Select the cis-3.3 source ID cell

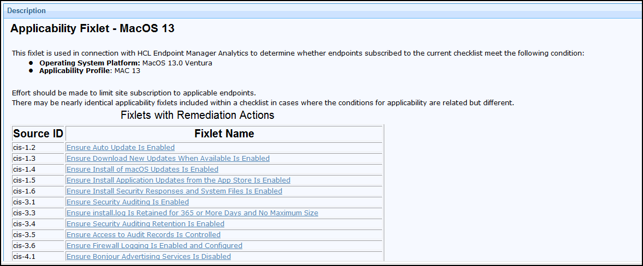pyautogui.click(x=39, y=213)
